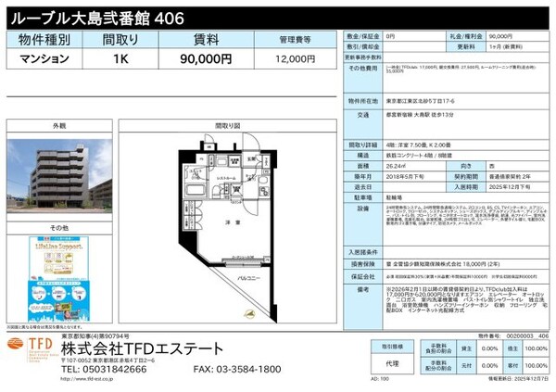Select the 築年月 label
Viewport: 556px width, 392px height.
[363, 176]
